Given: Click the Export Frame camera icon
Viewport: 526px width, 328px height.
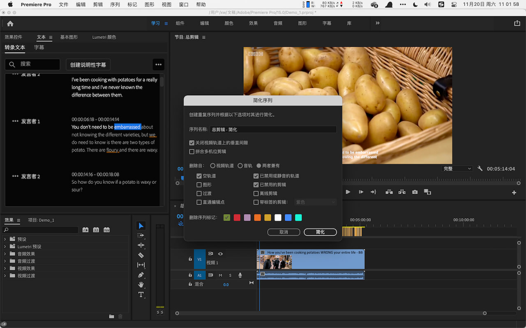Looking at the screenshot, I should click(415, 192).
